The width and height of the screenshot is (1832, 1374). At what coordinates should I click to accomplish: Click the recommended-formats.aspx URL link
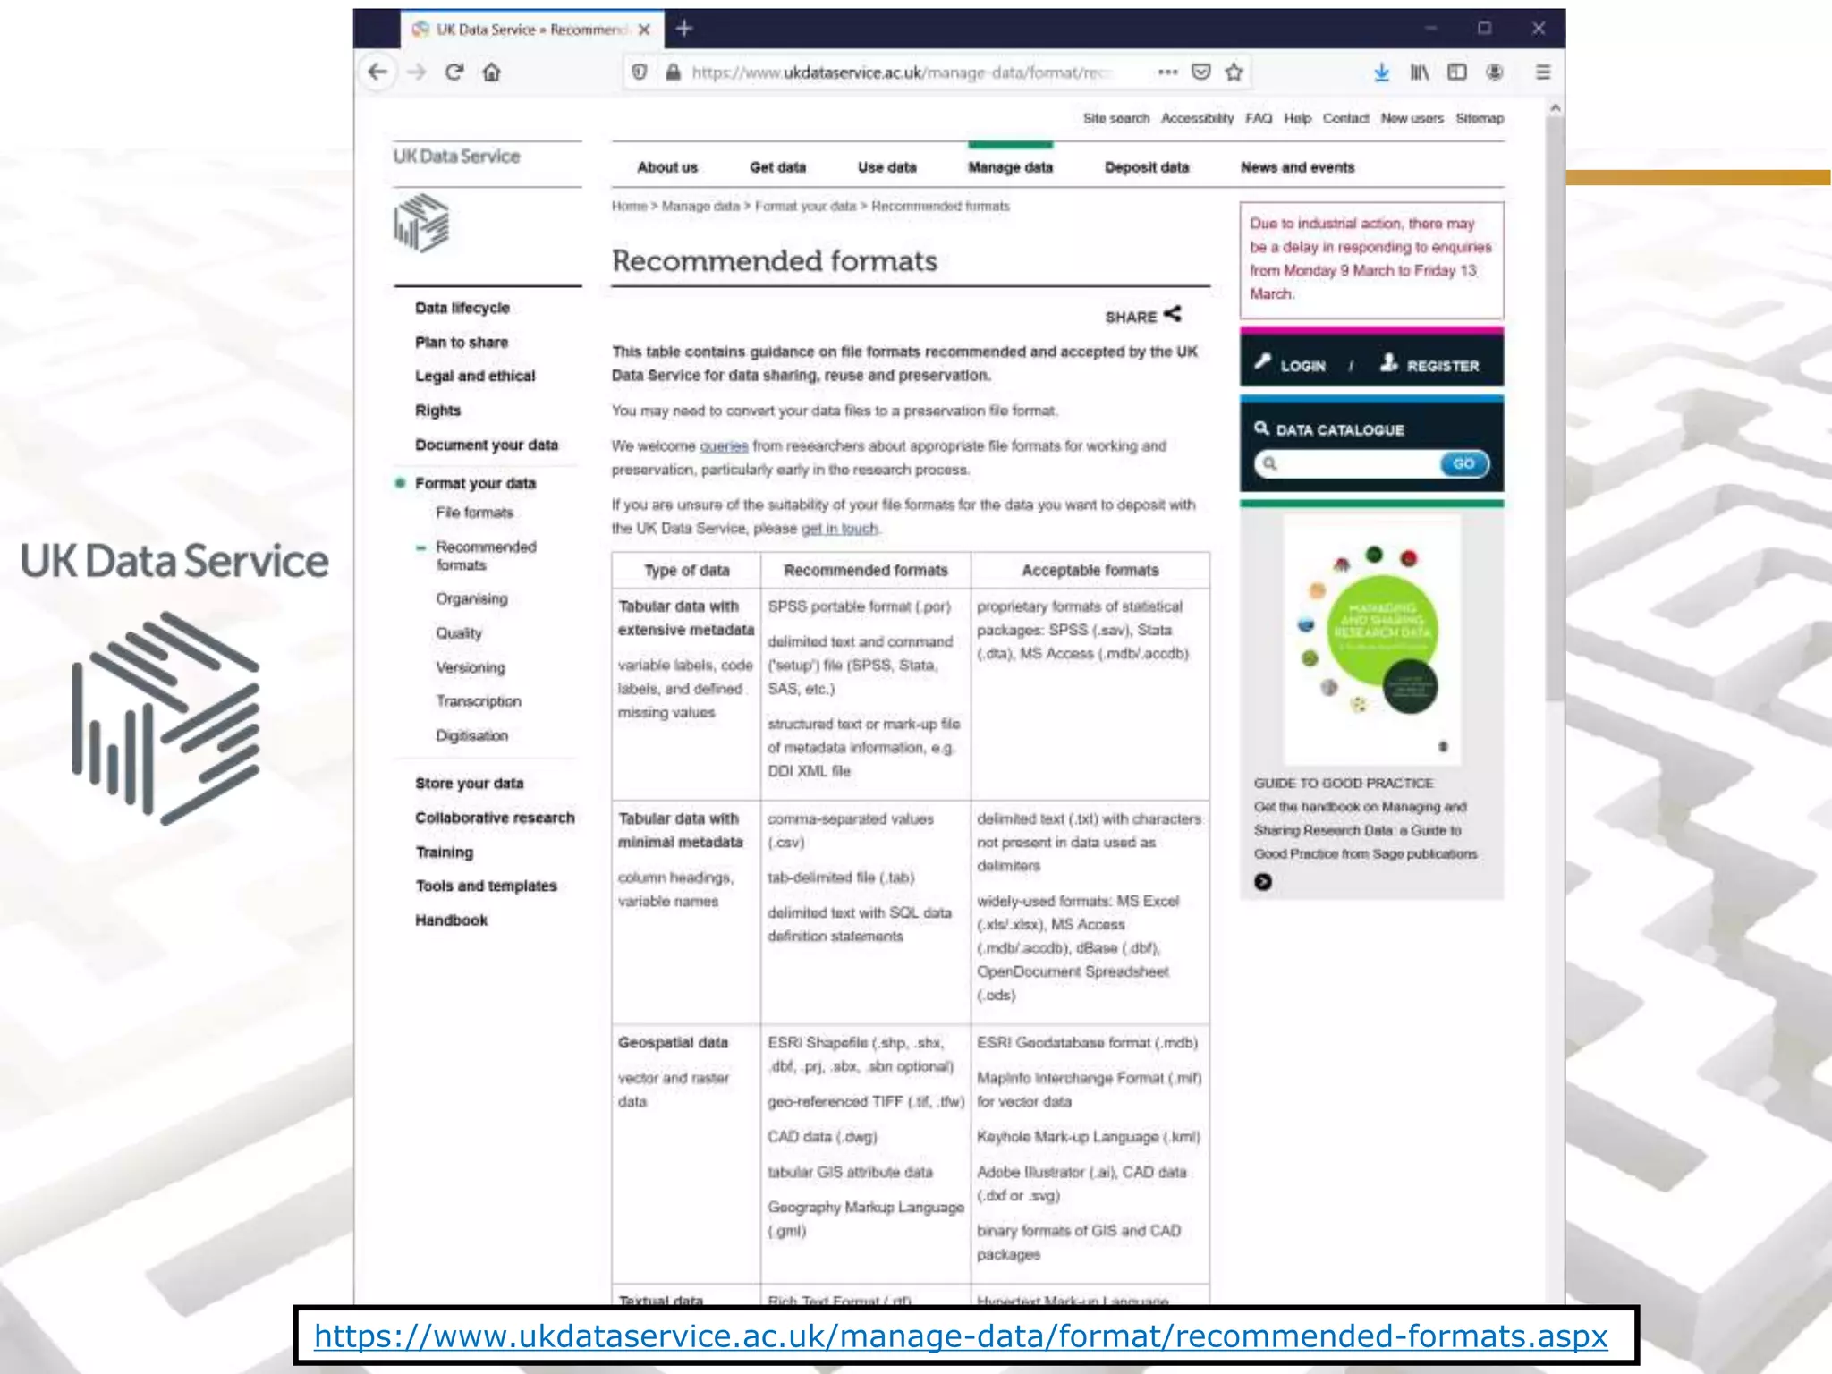[x=961, y=1336]
